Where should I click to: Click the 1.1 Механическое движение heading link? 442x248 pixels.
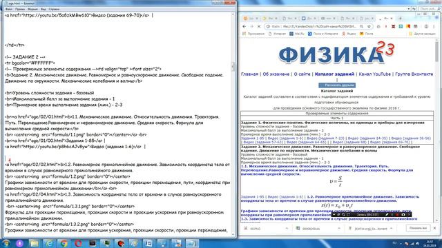pos(327,170)
